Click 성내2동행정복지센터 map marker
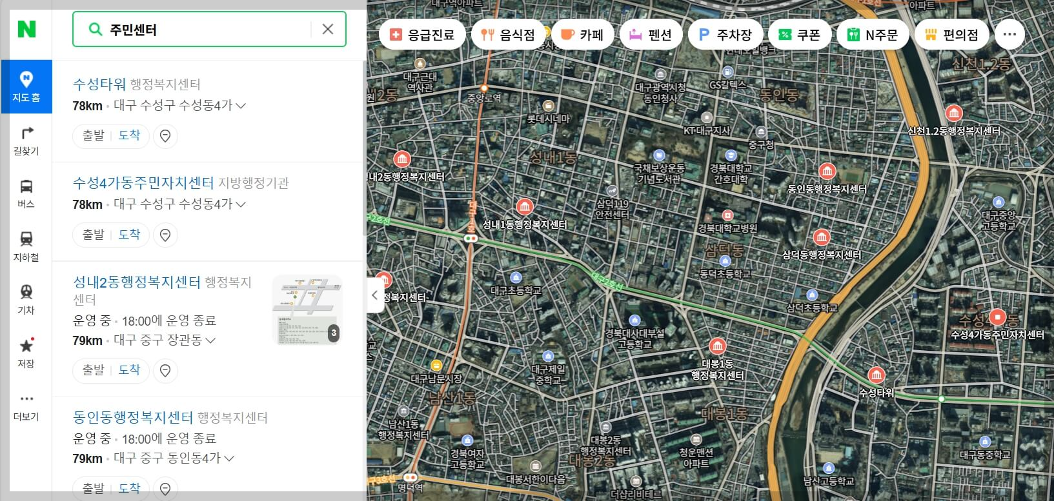The height and width of the screenshot is (501, 1054). [402, 159]
